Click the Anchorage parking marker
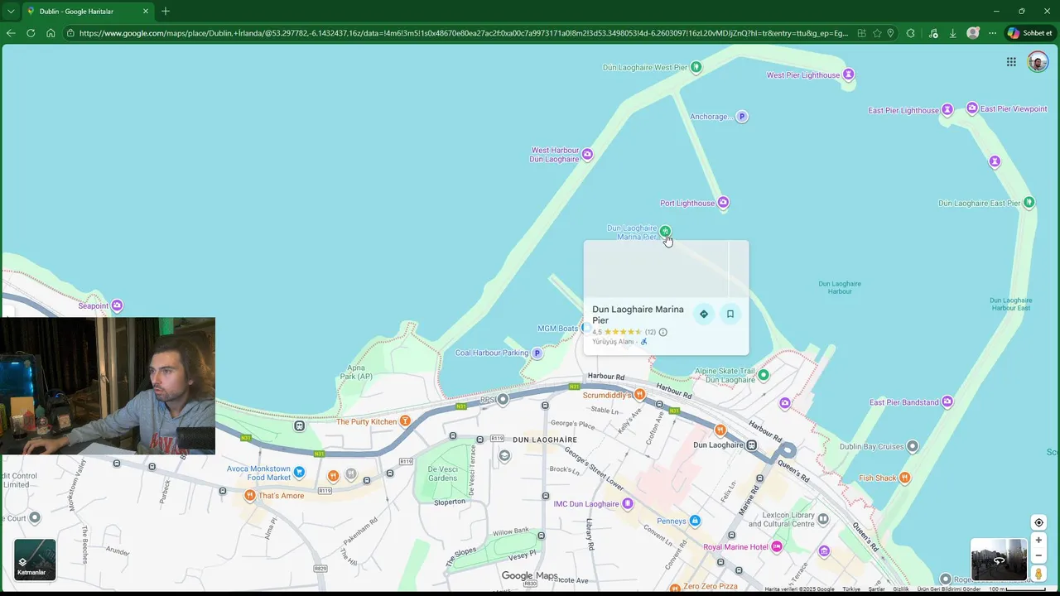The image size is (1060, 596). point(742,117)
